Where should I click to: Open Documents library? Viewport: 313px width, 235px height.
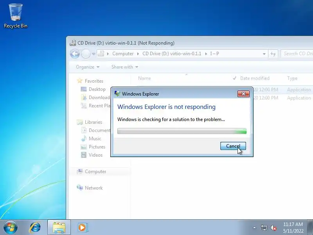99,130
